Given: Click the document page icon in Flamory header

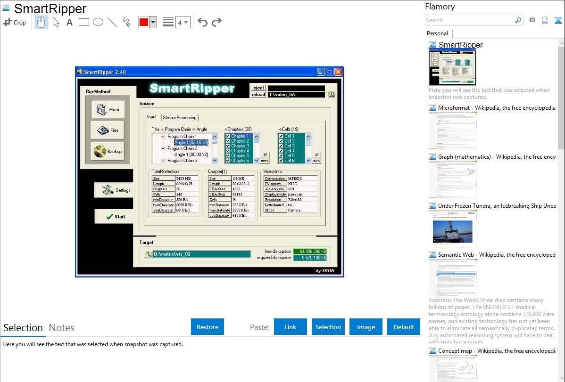Looking at the screenshot, I should pyautogui.click(x=545, y=20).
